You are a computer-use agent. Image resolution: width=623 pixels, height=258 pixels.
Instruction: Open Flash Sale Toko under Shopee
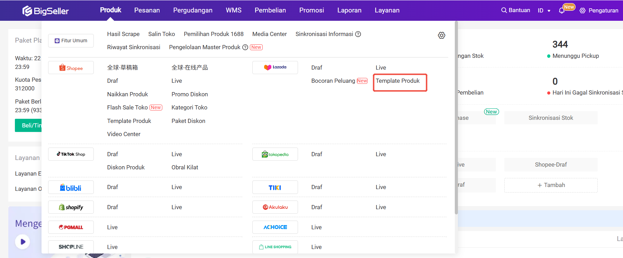[127, 108]
